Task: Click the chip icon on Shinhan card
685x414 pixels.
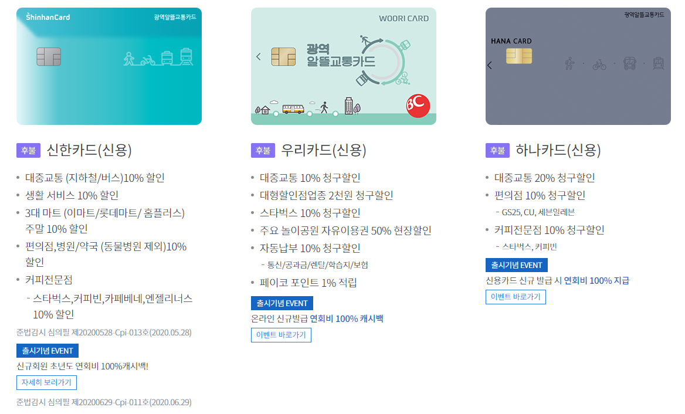Action: [49, 57]
